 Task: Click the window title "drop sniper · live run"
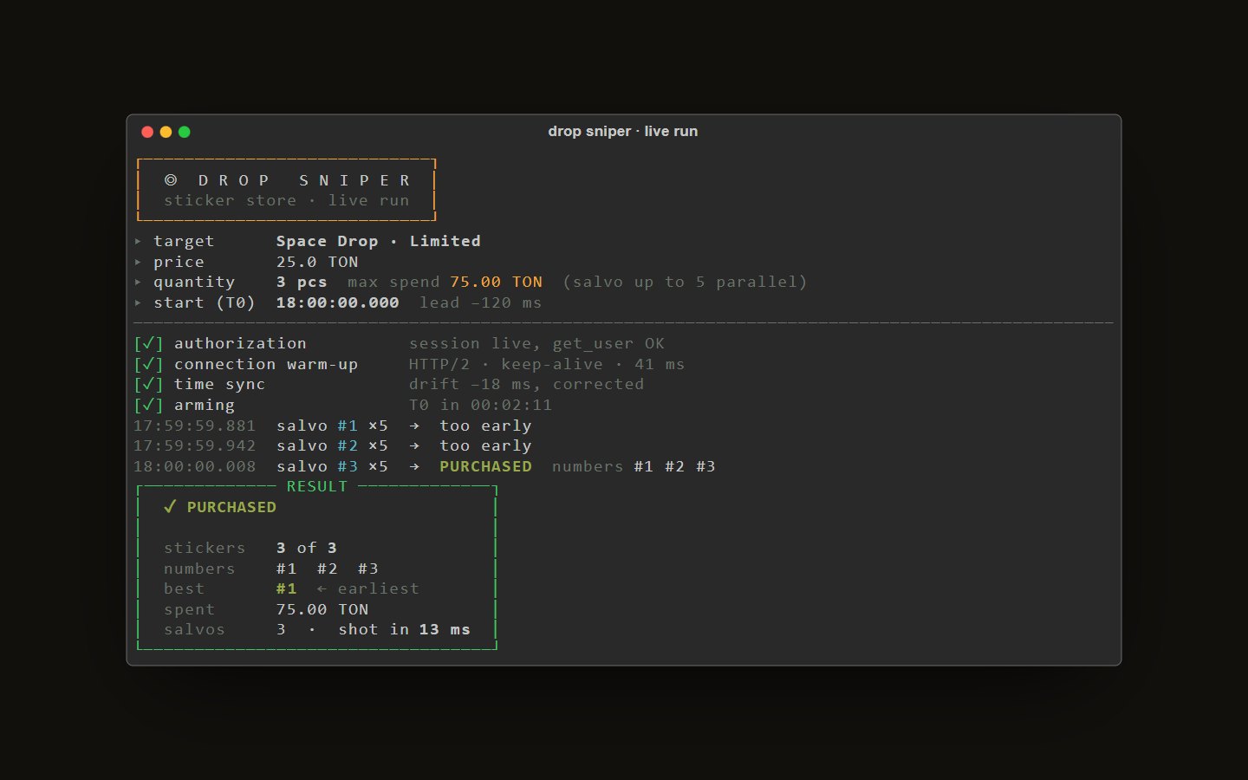tap(623, 132)
